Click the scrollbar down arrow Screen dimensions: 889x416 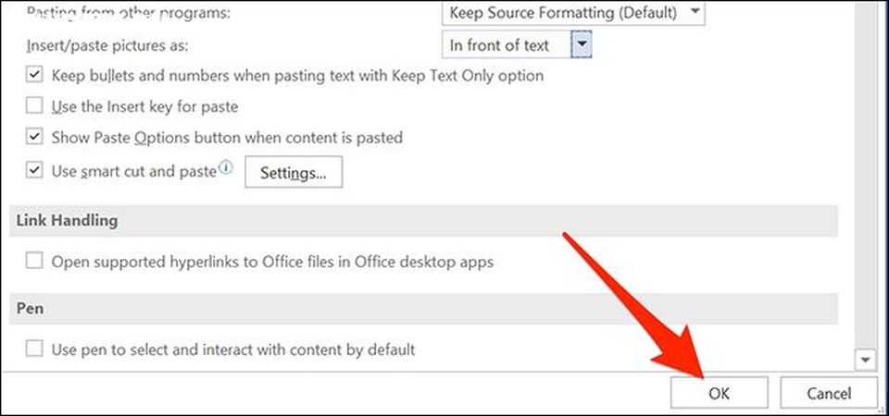(868, 359)
